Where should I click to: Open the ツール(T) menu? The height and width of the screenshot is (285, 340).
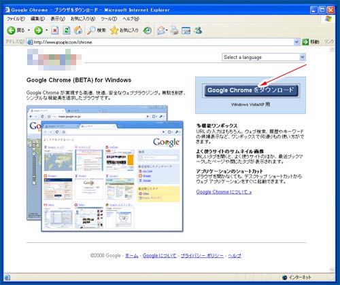coord(109,19)
